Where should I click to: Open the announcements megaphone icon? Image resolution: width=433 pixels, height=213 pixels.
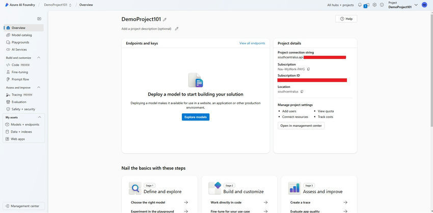(x=367, y=5)
